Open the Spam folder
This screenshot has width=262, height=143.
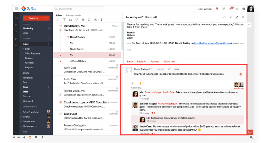[26, 87]
